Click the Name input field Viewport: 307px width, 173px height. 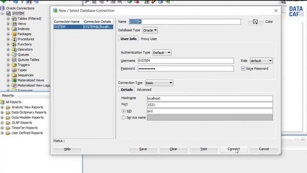185,22
